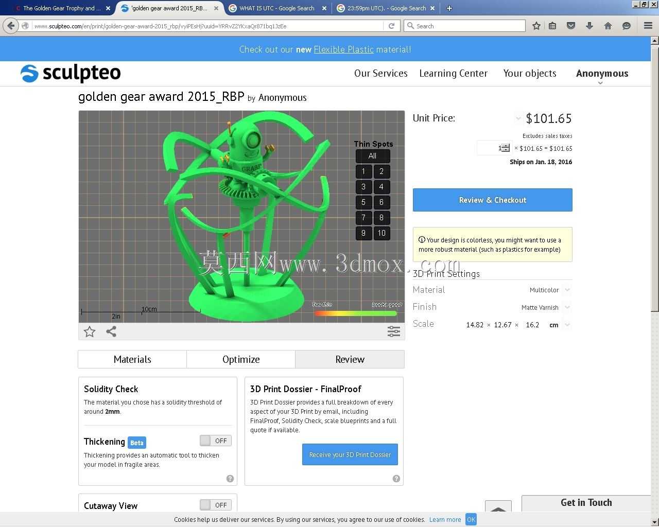
Task: Show thin spot number 8
Action: pyautogui.click(x=381, y=218)
